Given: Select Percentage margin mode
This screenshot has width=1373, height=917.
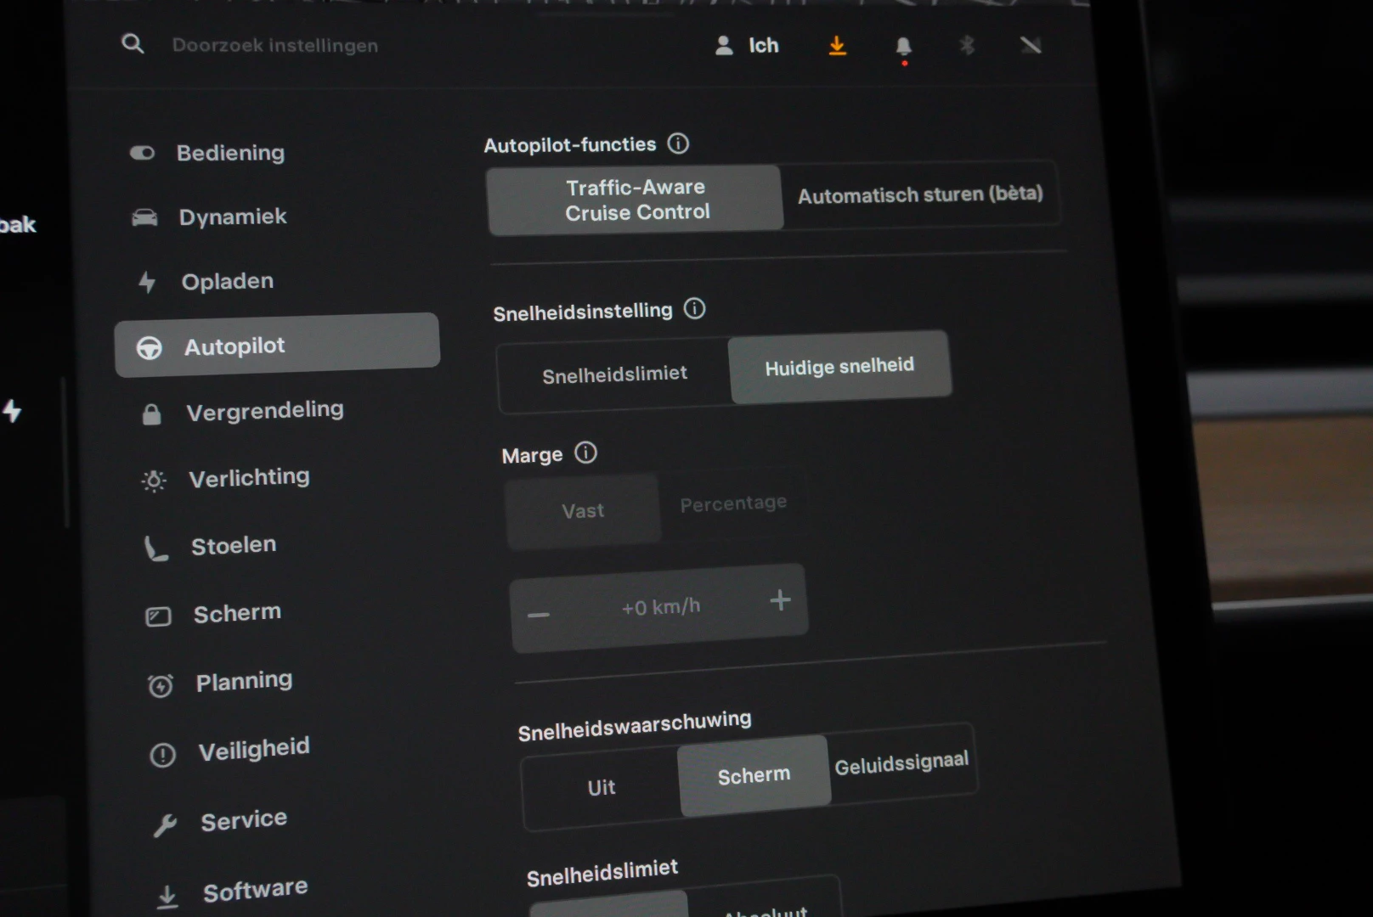Looking at the screenshot, I should pos(733,504).
